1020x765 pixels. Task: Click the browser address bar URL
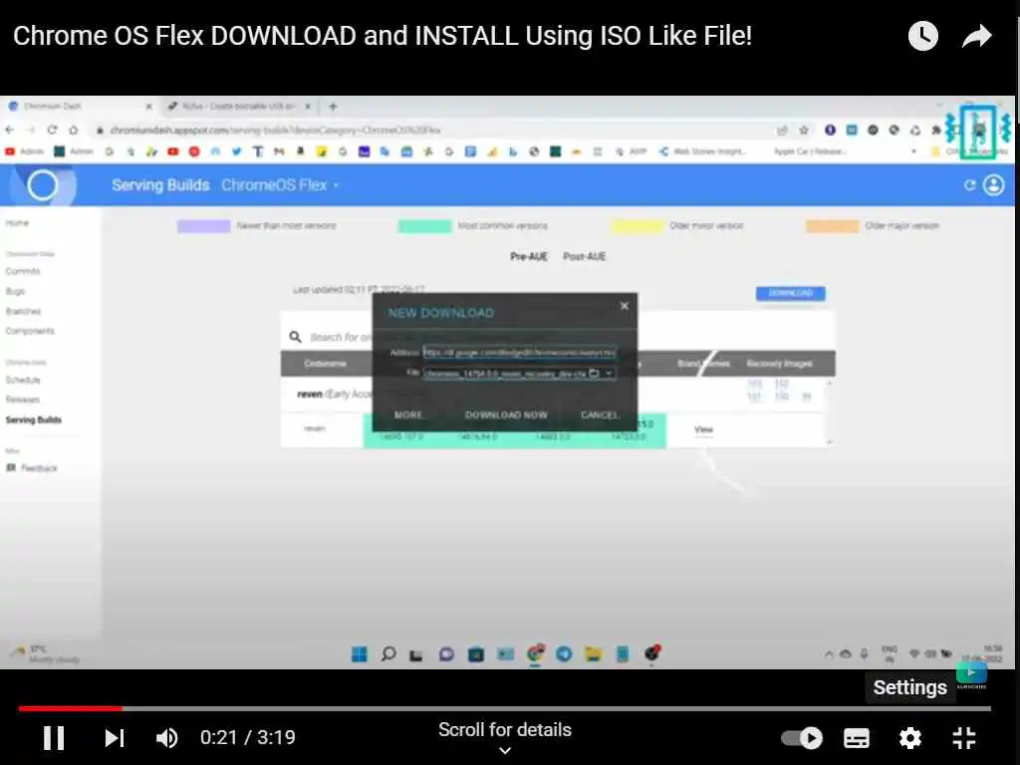pyautogui.click(x=275, y=130)
